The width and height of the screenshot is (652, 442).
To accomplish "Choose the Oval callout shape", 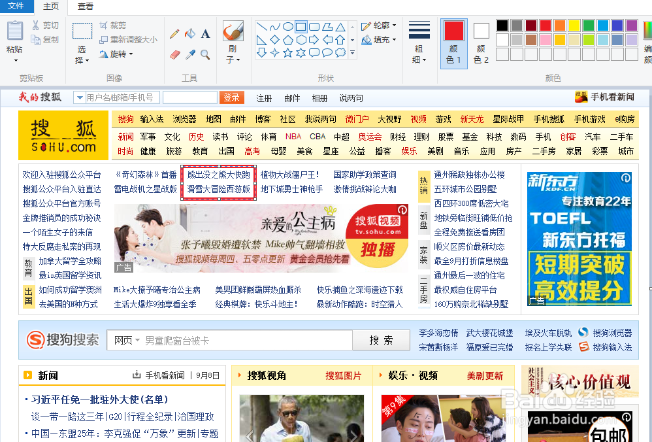I will [x=328, y=52].
